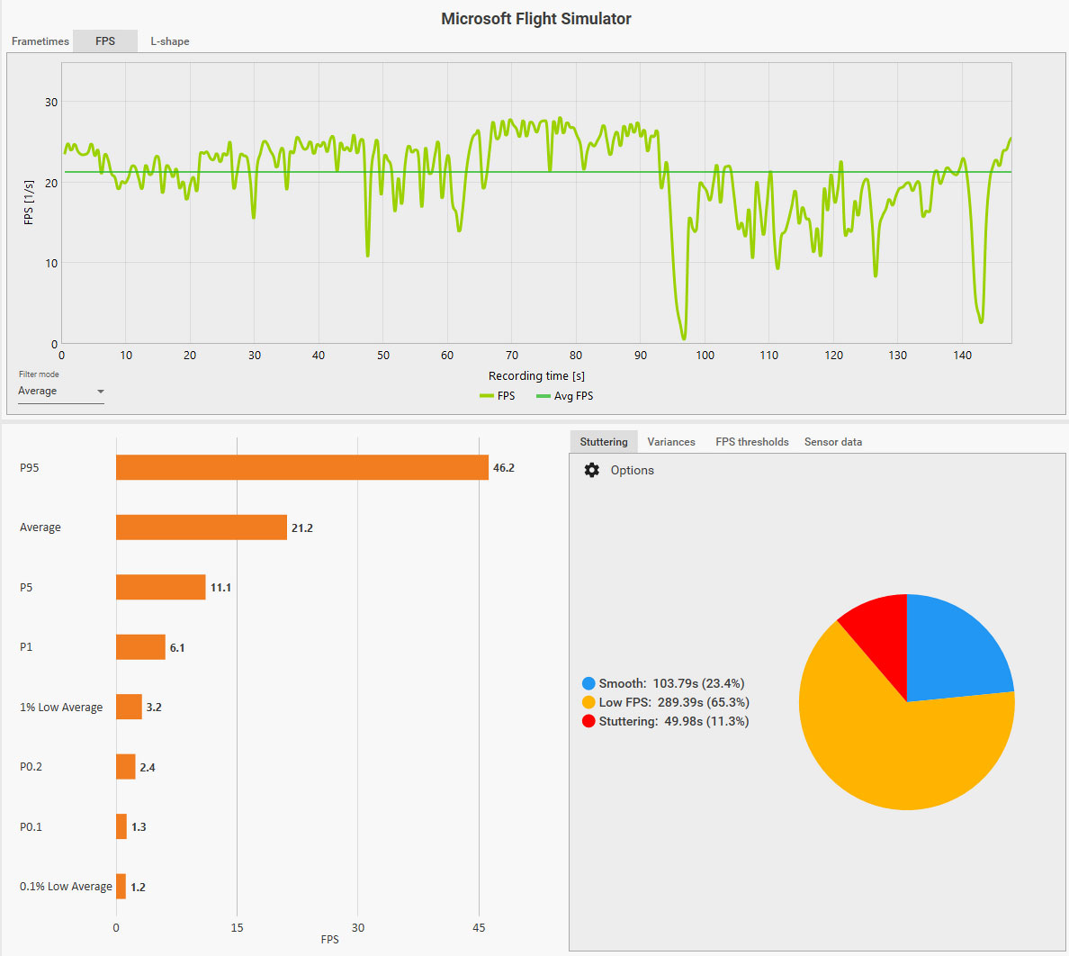Open the FPS thresholds tab
Viewport: 1069px width, 956px height.
coord(752,442)
